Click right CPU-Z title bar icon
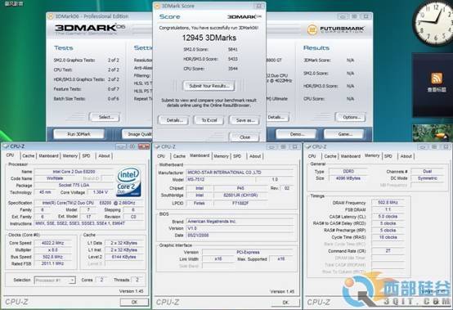Viewport: 453px width, 310px height. (308, 146)
